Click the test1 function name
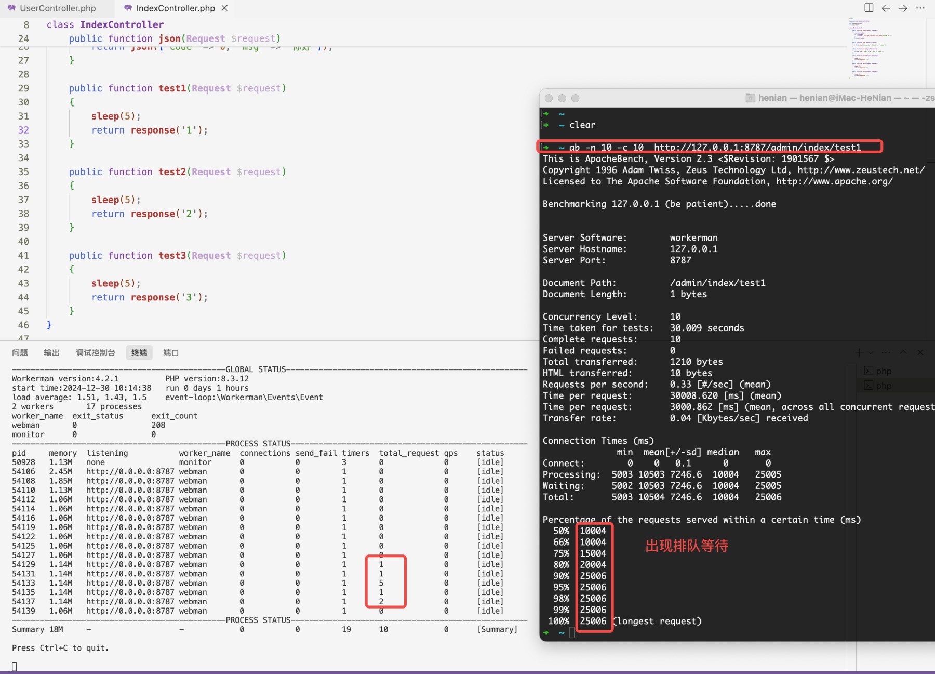Image resolution: width=935 pixels, height=674 pixels. pyautogui.click(x=172, y=88)
